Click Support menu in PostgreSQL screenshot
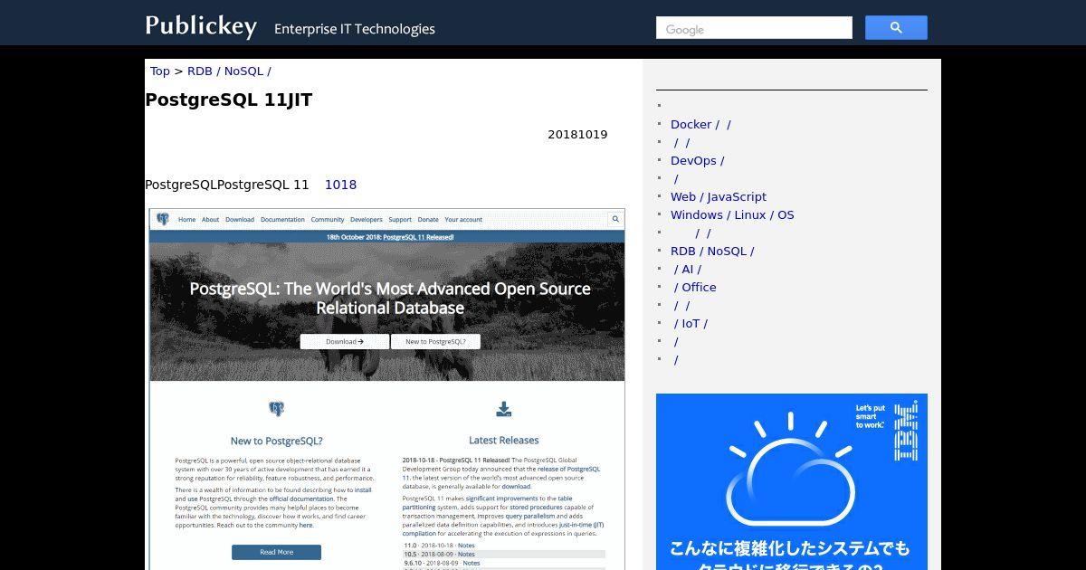Image resolution: width=1086 pixels, height=570 pixels. pyautogui.click(x=400, y=220)
